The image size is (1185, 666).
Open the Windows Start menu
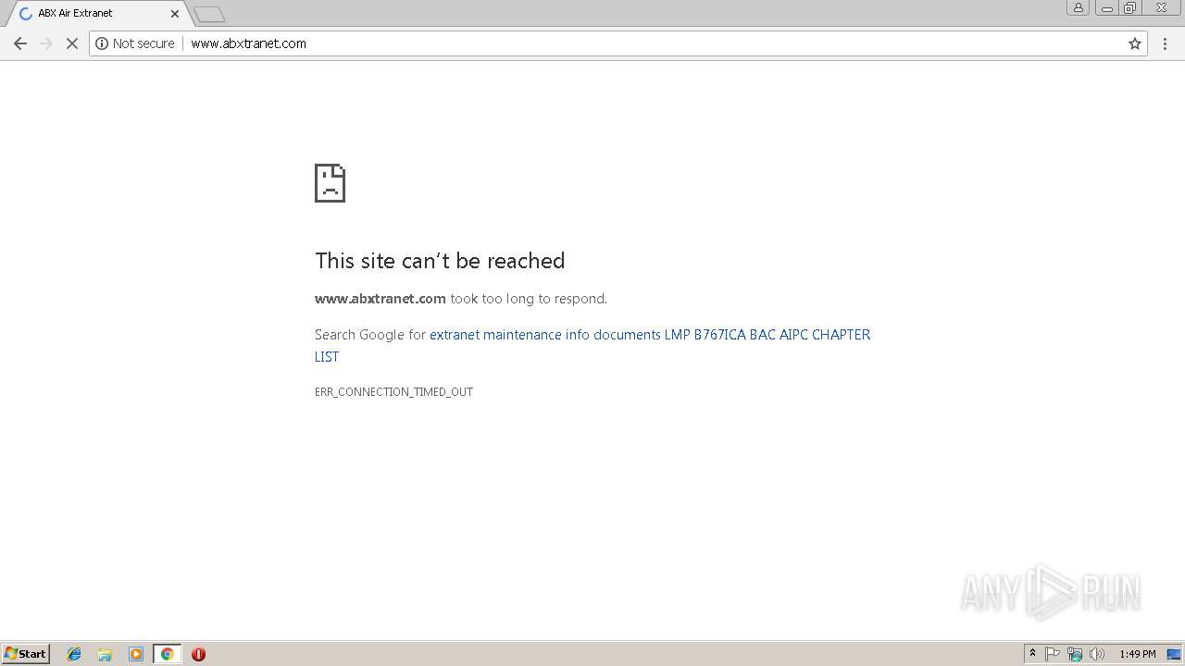tap(26, 654)
